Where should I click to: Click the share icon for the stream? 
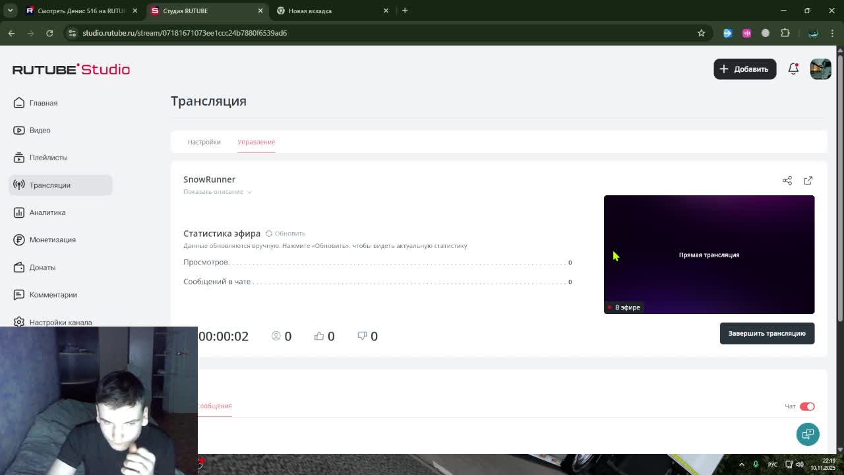(787, 180)
